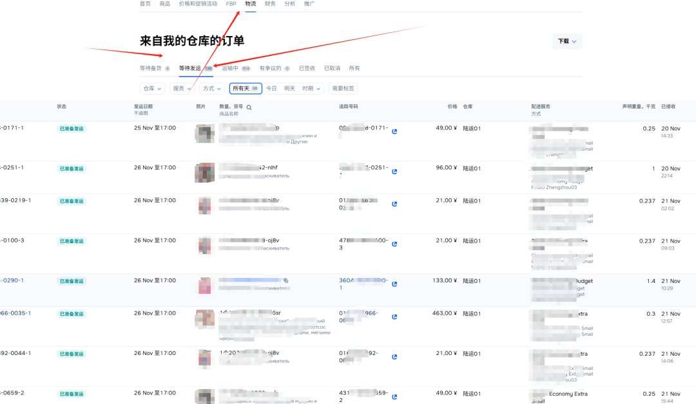Screen dimensions: 696x404
Task: Switch to 等待发运 tab
Action: (x=196, y=68)
